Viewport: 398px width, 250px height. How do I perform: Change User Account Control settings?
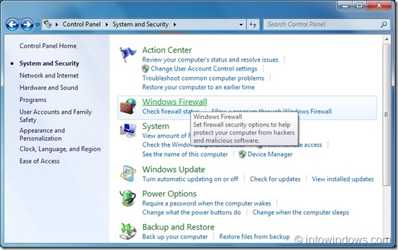tap(204, 68)
